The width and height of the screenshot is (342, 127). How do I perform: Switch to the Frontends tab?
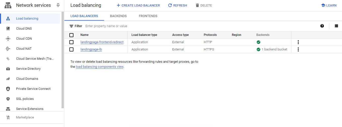pyautogui.click(x=148, y=16)
